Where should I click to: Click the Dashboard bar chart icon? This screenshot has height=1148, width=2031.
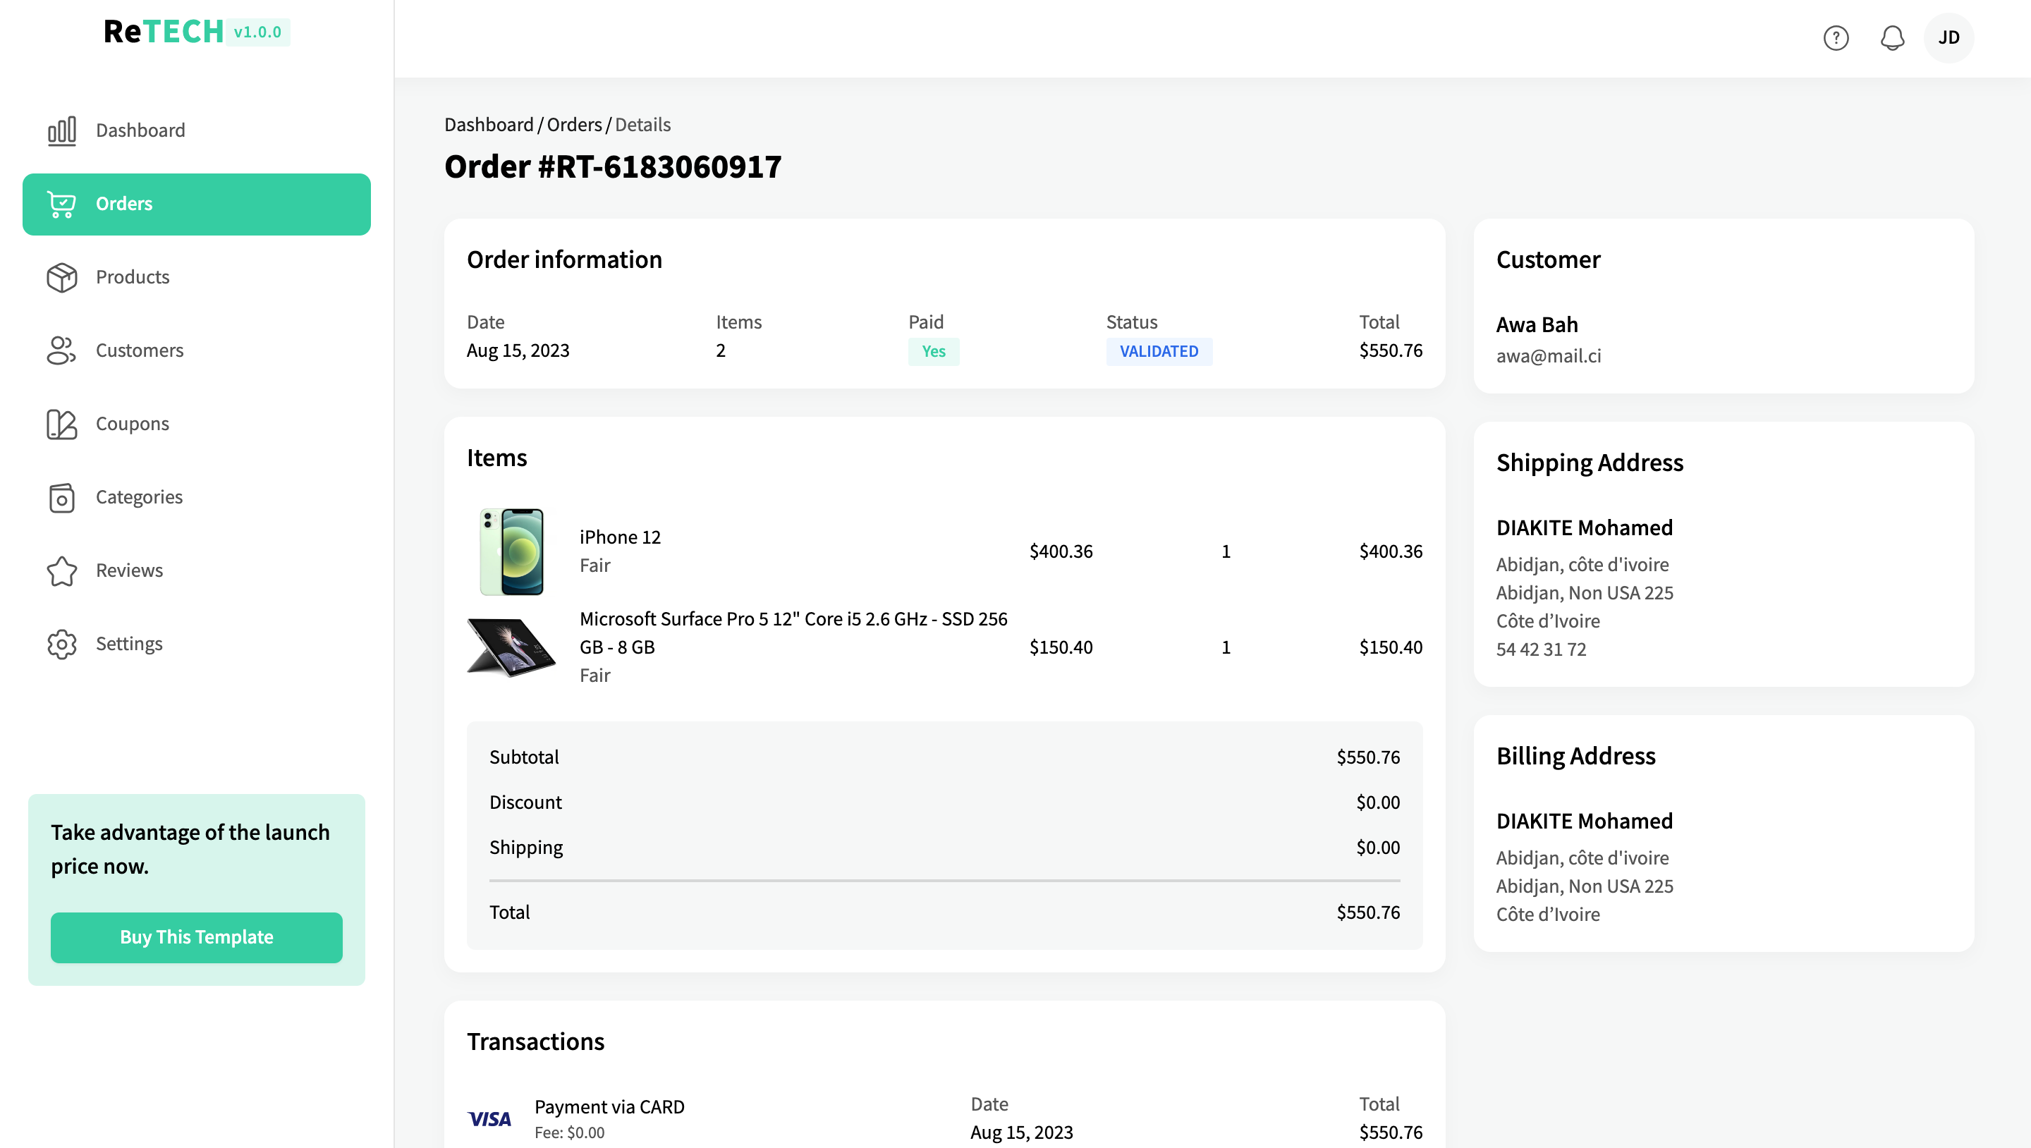[x=61, y=131]
